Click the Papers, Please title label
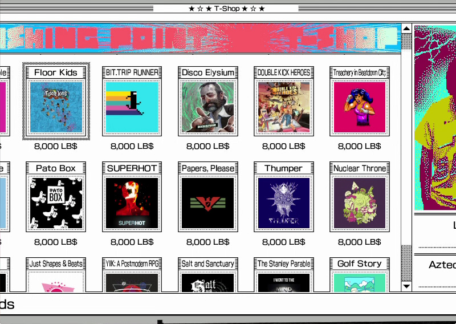The height and width of the screenshot is (324, 456). tap(208, 168)
